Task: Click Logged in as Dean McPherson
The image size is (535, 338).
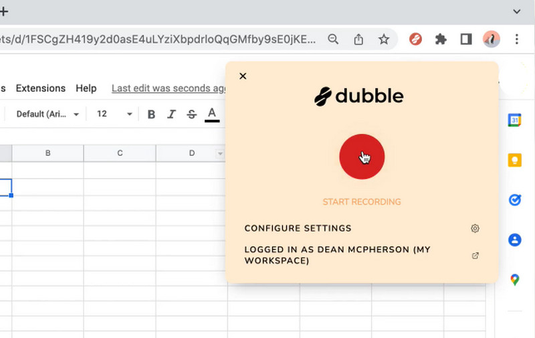Action: tap(338, 255)
